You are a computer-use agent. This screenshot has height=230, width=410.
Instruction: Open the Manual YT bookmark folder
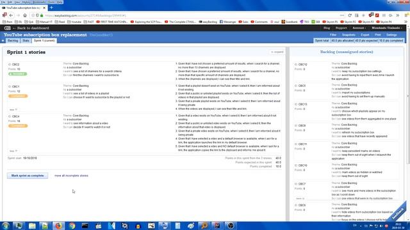(44, 22)
